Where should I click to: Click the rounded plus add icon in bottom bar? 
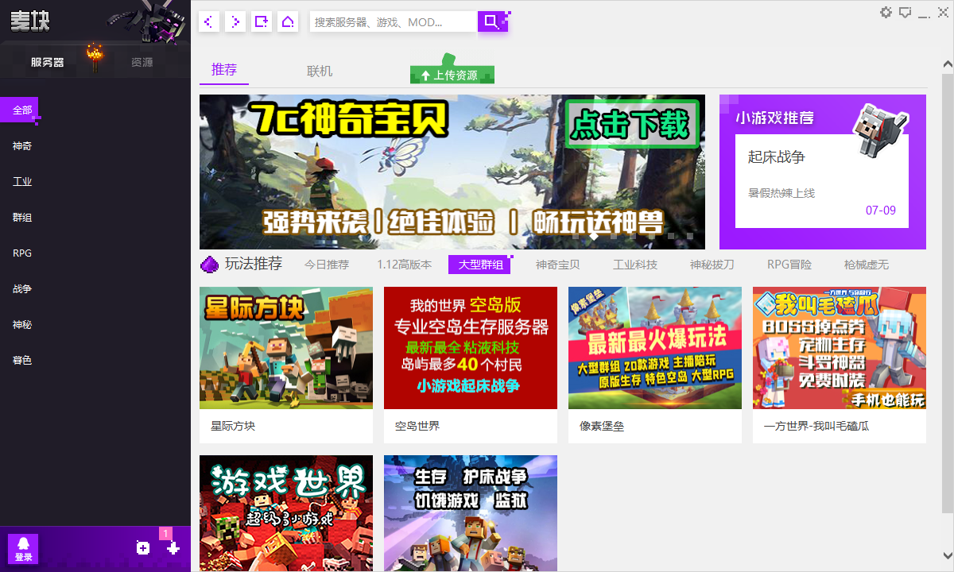[143, 547]
